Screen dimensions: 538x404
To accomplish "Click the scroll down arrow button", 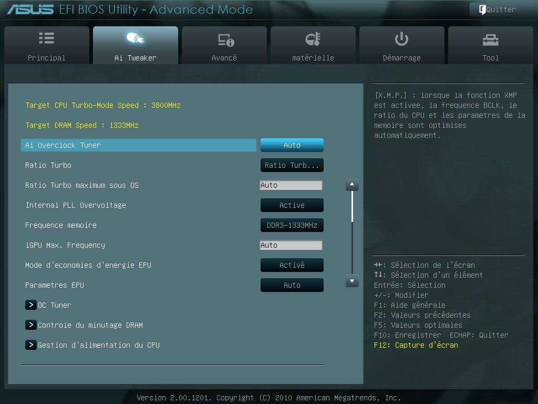I will pos(352,281).
